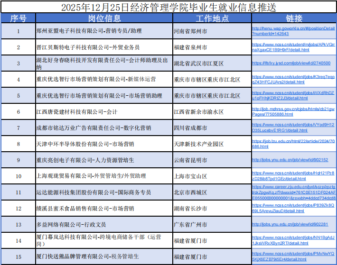Click the ncss.cn link for 厦门快送熊品牌管理
This screenshot has height=265, width=337.
click(x=293, y=256)
